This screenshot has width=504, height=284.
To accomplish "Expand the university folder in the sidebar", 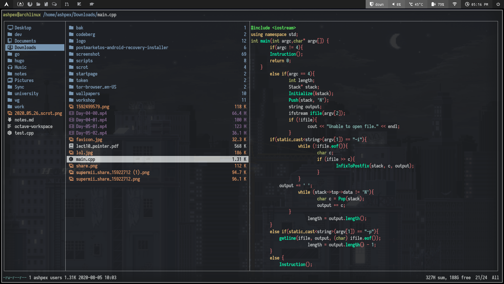I will click(26, 93).
